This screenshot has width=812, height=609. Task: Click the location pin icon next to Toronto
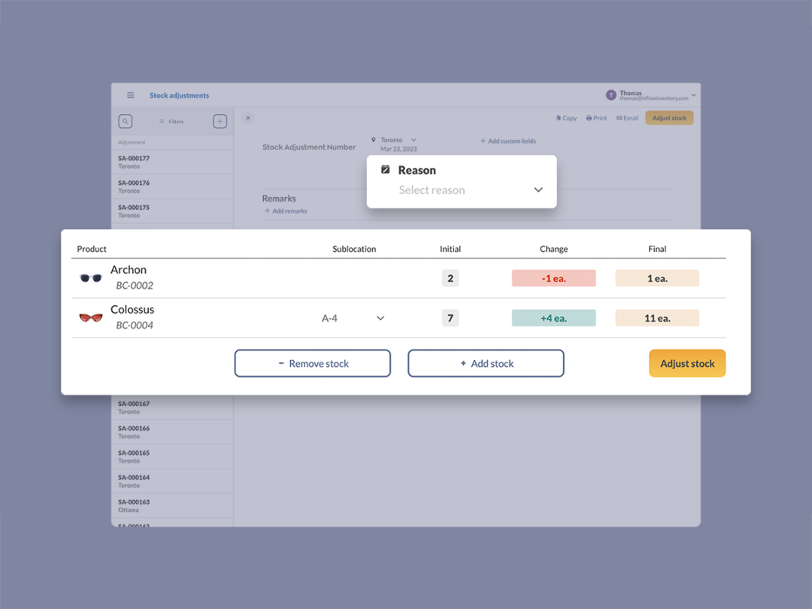coord(374,139)
